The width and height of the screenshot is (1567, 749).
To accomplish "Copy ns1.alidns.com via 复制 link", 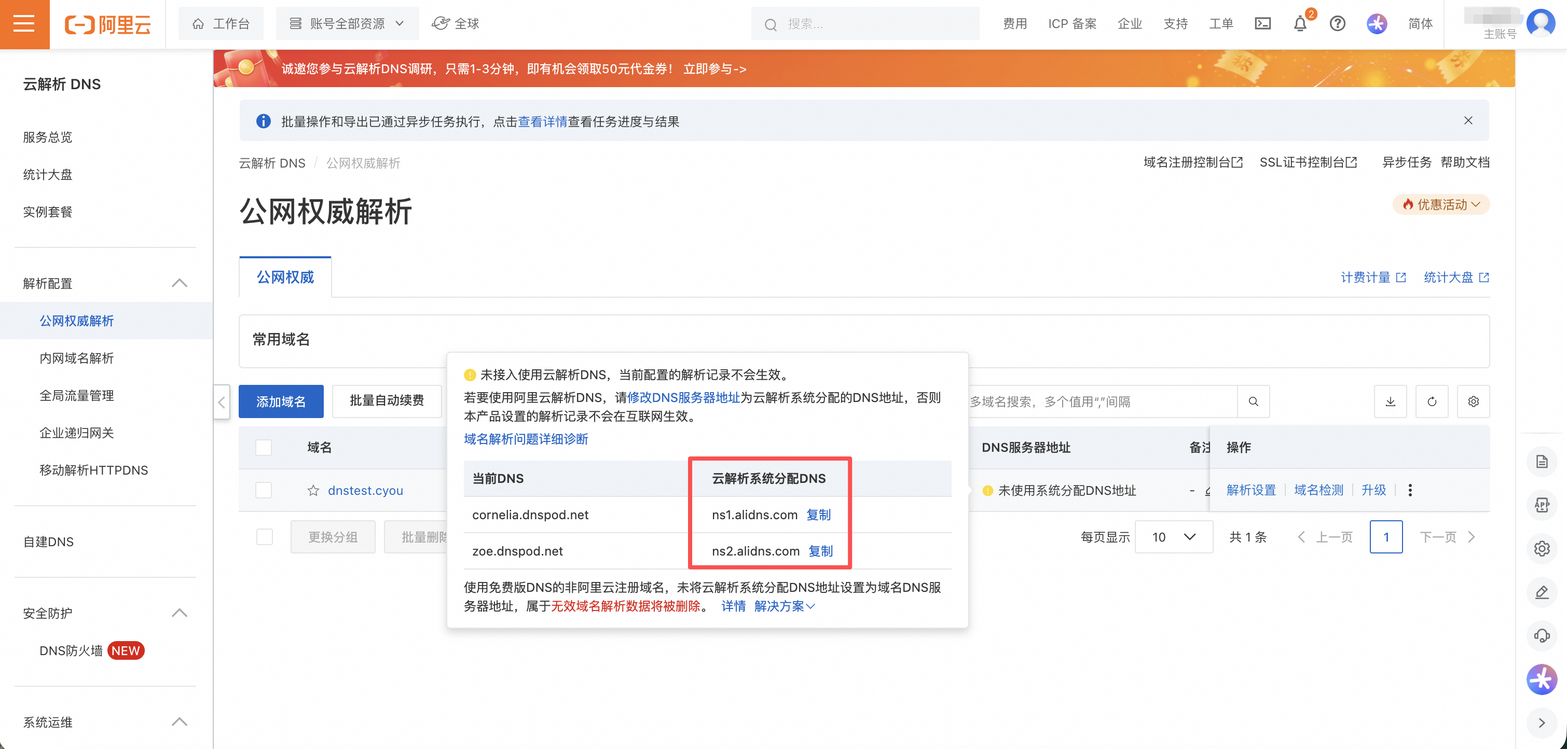I will coord(818,515).
